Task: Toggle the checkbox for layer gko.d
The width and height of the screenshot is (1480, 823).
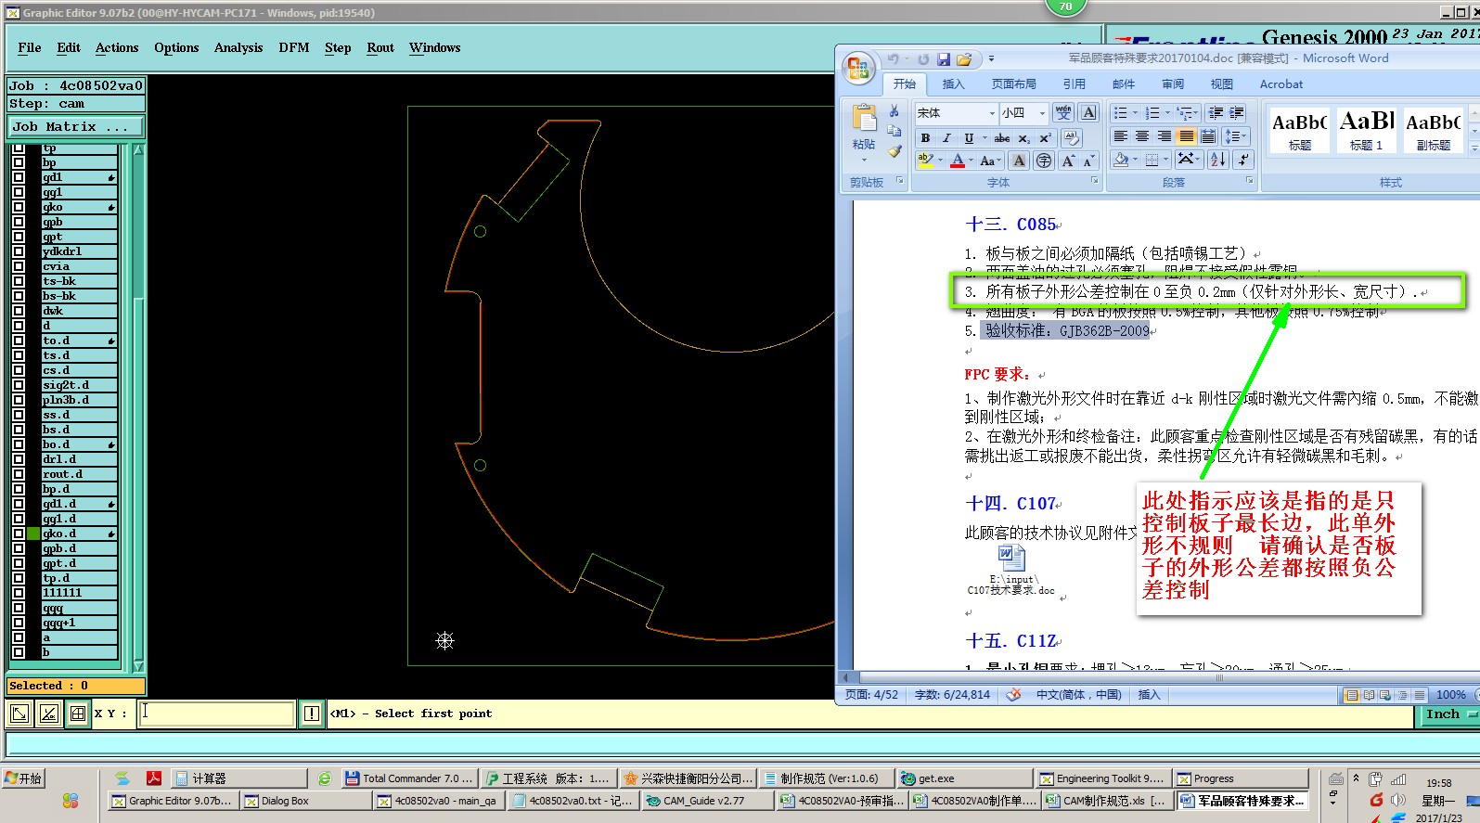Action: click(18, 534)
